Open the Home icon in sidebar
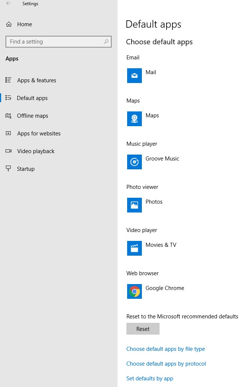 pyautogui.click(x=8, y=24)
